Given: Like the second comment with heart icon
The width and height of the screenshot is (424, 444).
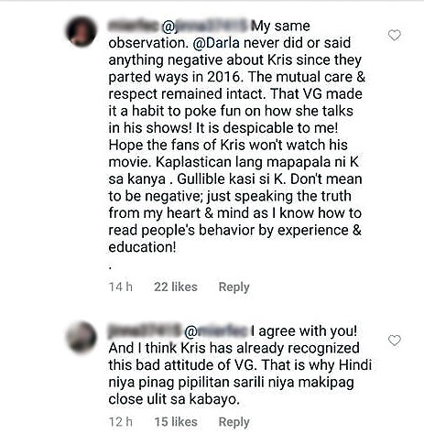Looking at the screenshot, I should (x=395, y=341).
